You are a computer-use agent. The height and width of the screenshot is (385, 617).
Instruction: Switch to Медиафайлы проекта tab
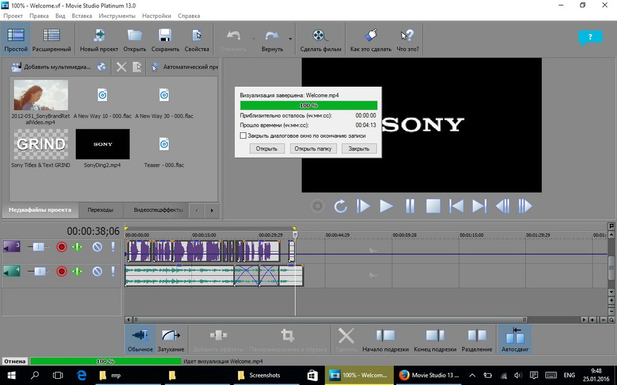click(40, 210)
